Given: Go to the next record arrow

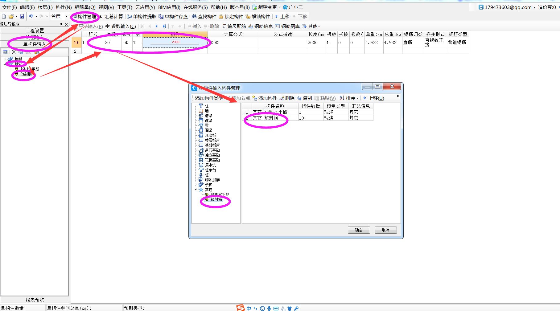Looking at the screenshot, I should click(157, 26).
